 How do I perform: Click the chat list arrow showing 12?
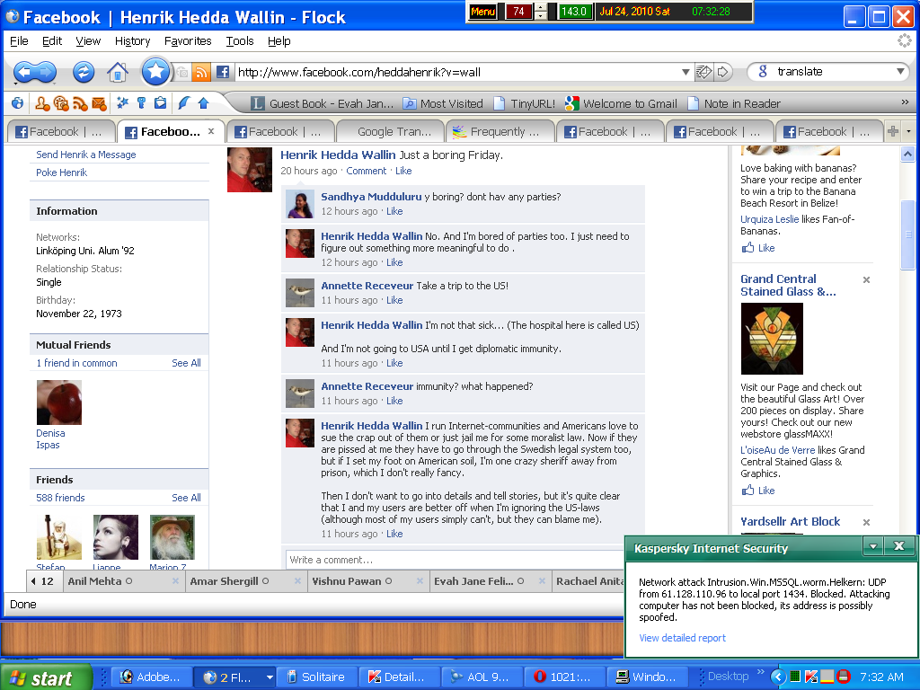pos(41,581)
